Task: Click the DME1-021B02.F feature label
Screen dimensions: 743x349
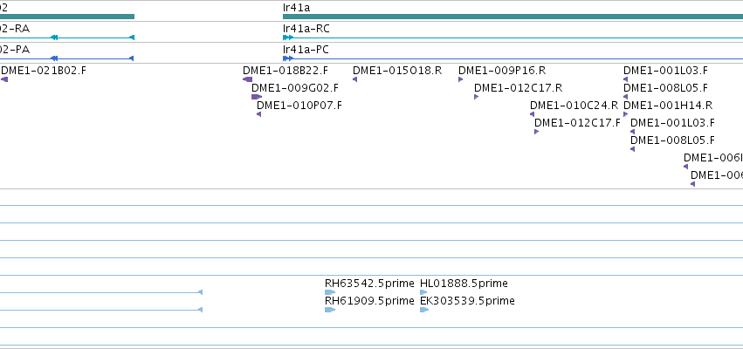Action: (44, 71)
